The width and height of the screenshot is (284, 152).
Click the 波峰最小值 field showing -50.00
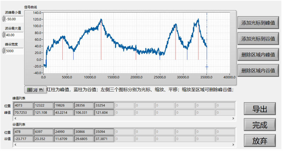[14, 19]
